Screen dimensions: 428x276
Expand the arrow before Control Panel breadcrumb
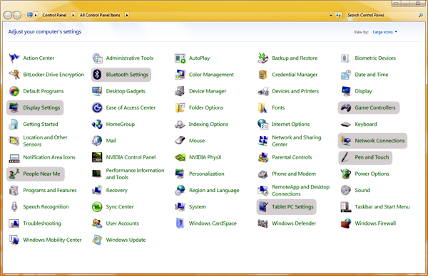[x=36, y=15]
